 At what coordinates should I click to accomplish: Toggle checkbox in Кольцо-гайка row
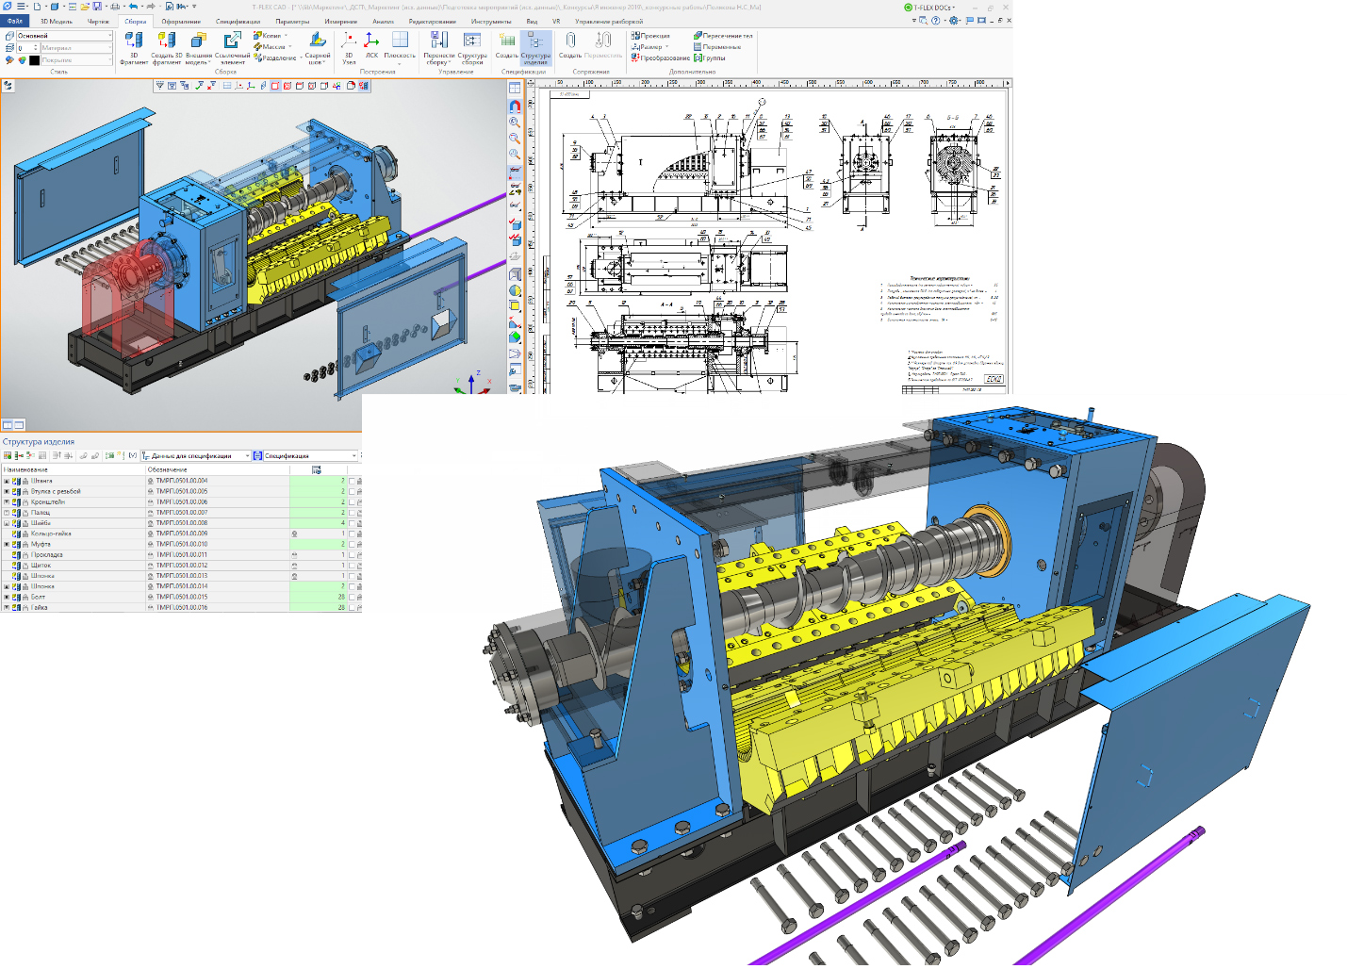coord(353,534)
